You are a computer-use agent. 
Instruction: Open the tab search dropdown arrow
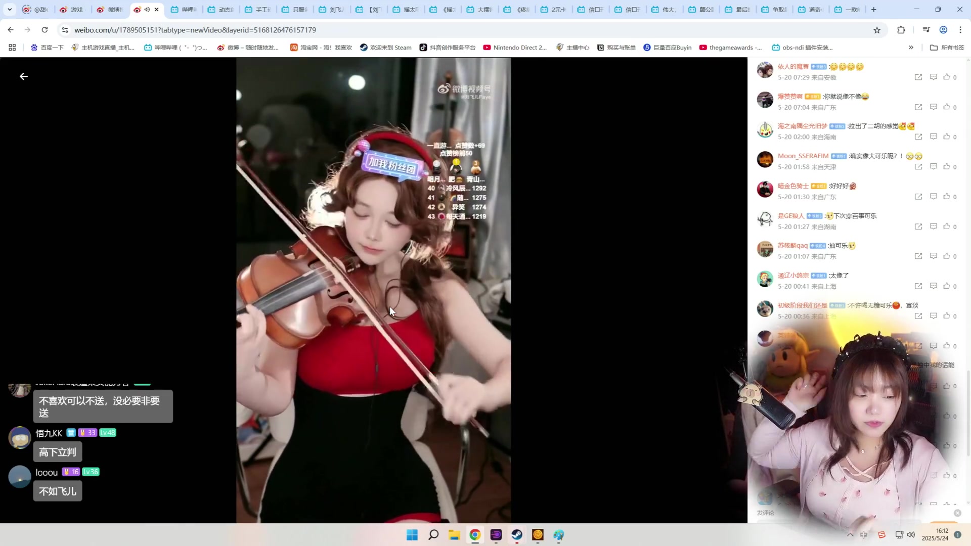10,10
